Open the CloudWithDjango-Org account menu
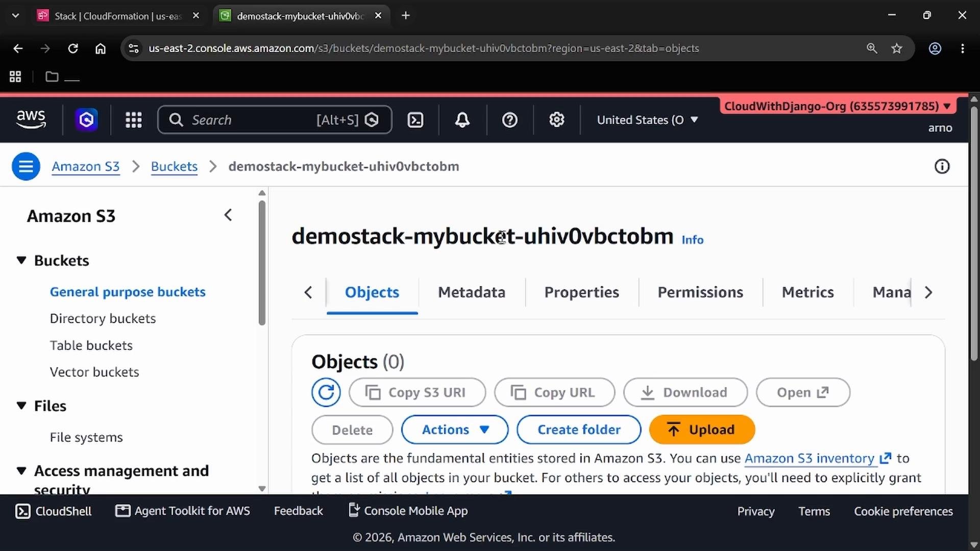980x551 pixels. [837, 106]
